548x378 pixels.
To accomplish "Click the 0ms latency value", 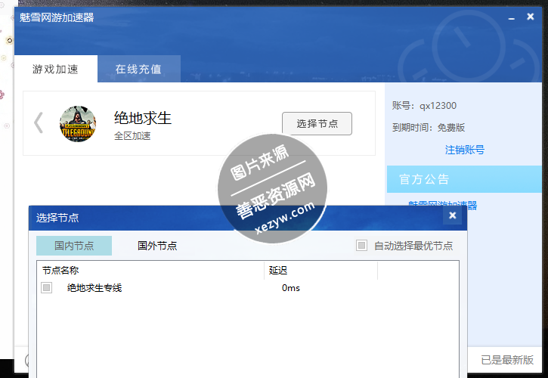I will [x=291, y=288].
